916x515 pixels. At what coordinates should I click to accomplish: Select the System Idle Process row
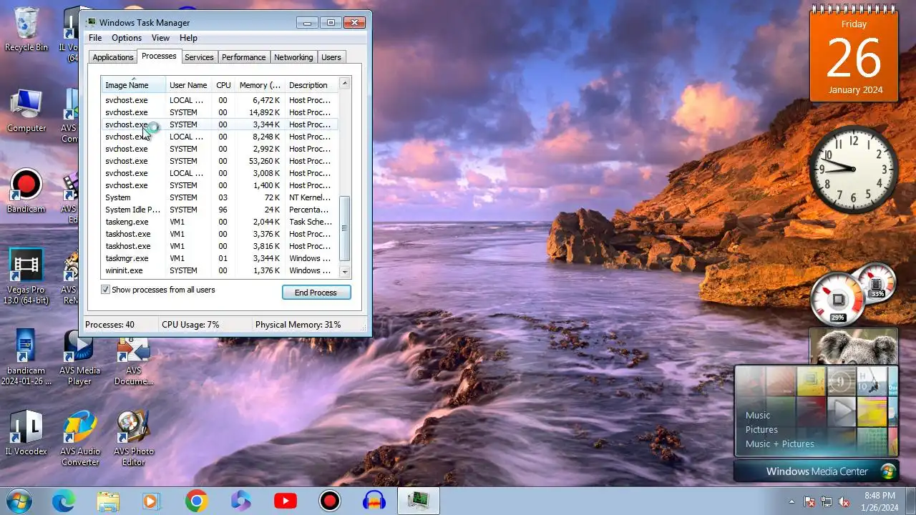[x=220, y=210]
